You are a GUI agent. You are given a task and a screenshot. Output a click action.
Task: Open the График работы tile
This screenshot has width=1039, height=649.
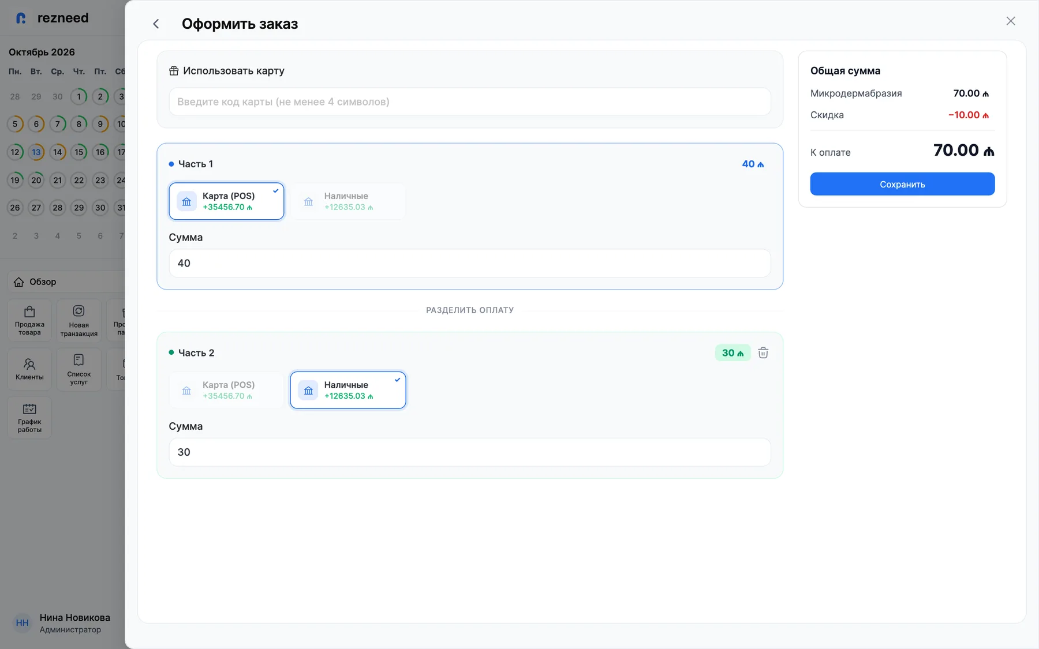[x=29, y=418]
